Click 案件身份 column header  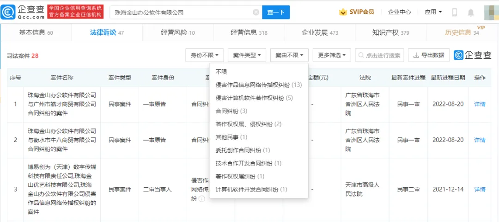163,77
